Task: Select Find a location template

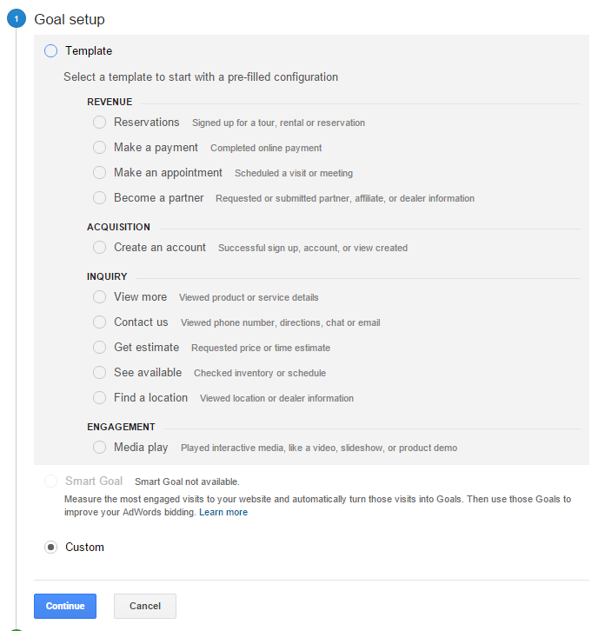Action: point(99,397)
